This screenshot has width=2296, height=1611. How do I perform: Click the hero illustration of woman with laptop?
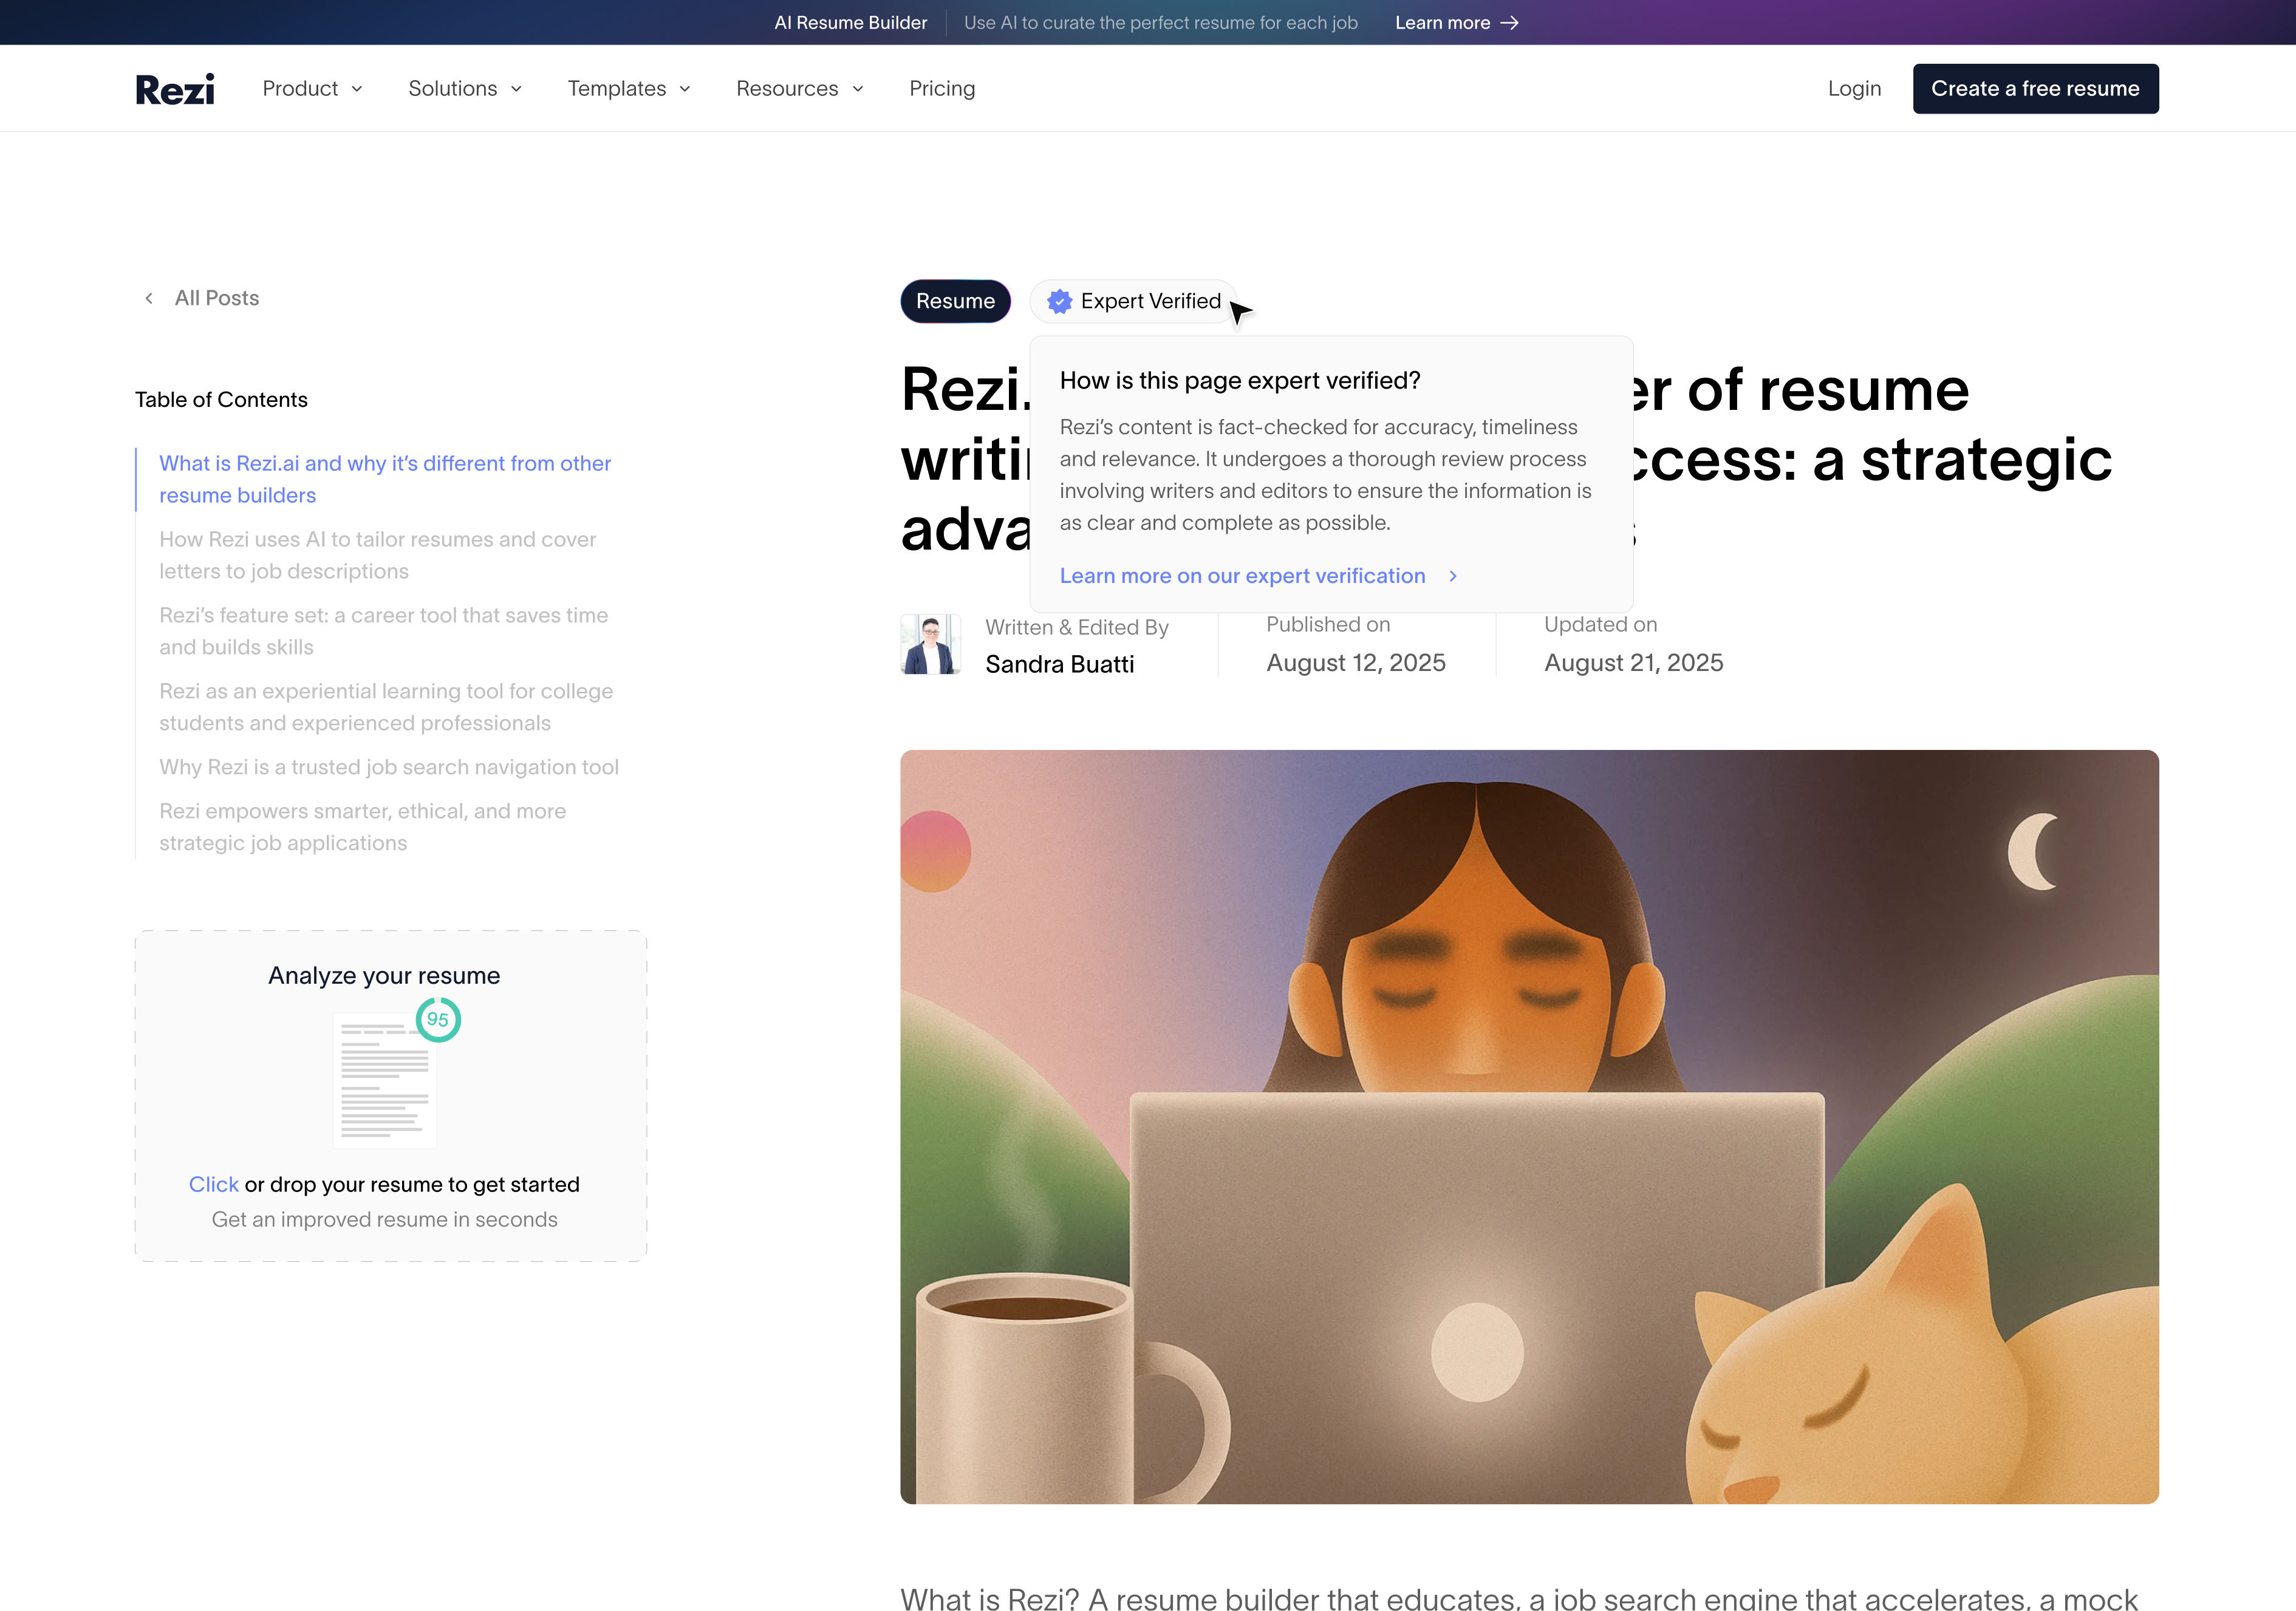[1529, 1126]
